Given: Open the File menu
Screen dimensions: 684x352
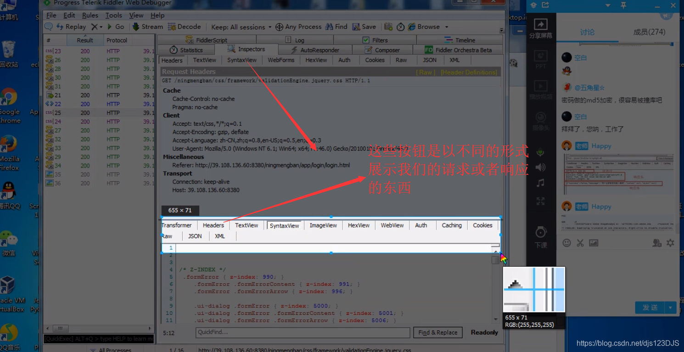Looking at the screenshot, I should tap(51, 15).
